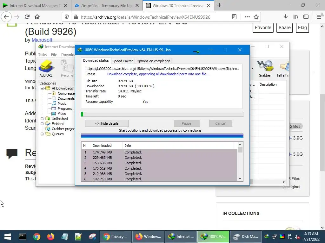Click the Description column header

(x=268, y=84)
